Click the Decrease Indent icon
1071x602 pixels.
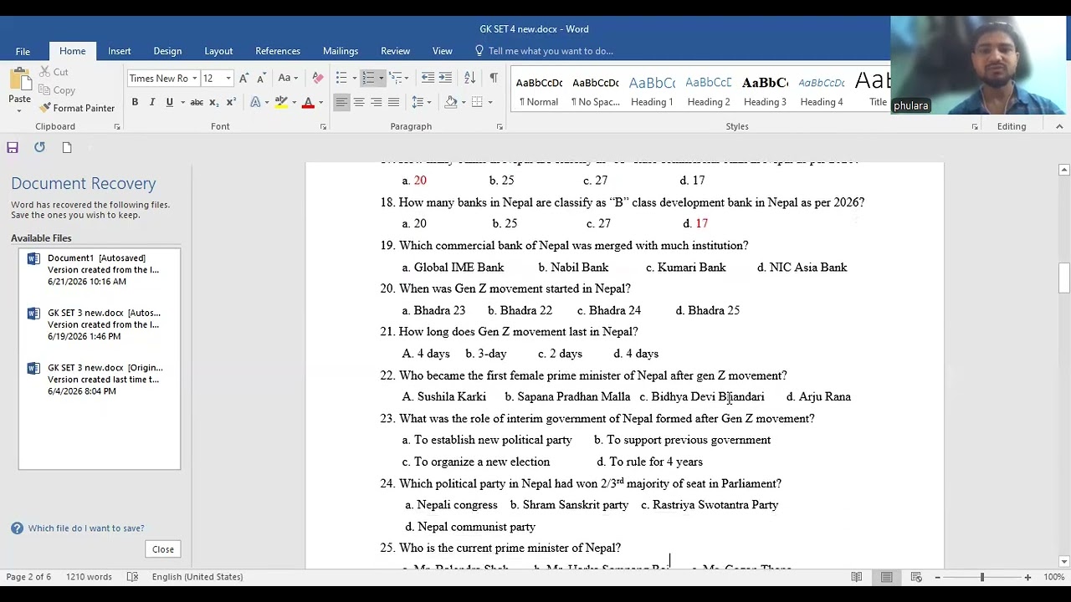click(428, 78)
